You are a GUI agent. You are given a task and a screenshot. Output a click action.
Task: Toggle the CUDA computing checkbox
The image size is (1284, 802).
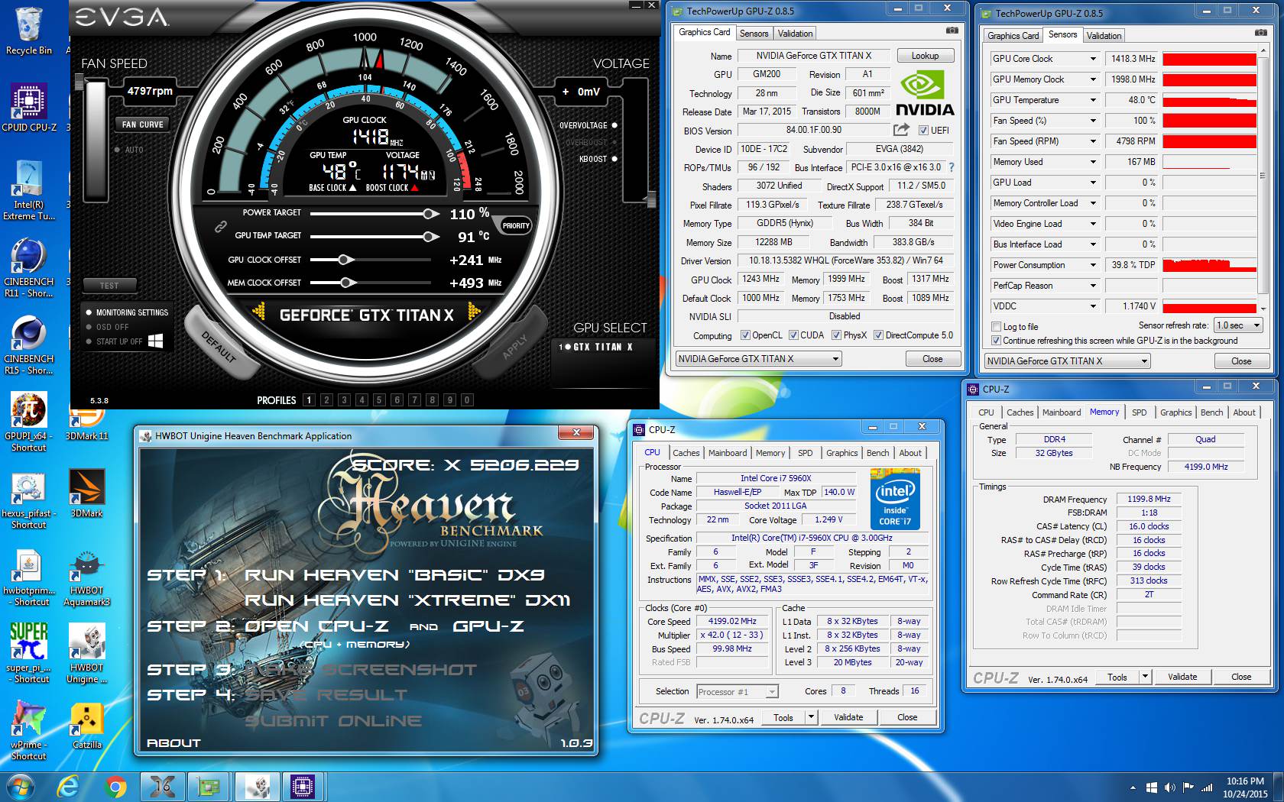click(x=793, y=335)
